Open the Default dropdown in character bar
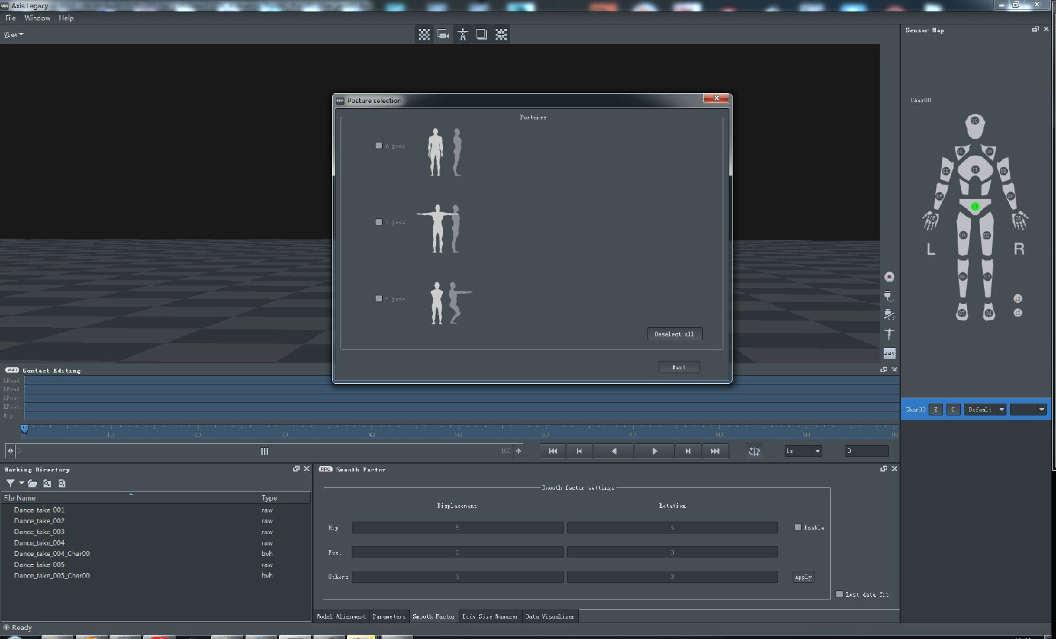Viewport: 1056px width, 639px height. tap(985, 410)
